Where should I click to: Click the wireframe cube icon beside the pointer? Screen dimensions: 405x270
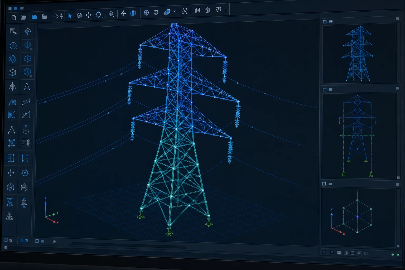pyautogui.click(x=79, y=16)
